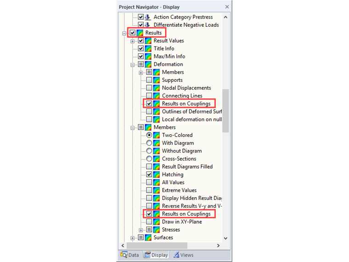Collapse the Members results node

pos(132,128)
